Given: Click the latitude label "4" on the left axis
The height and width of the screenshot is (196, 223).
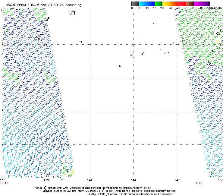Looking at the screenshot, I should [x=2, y=110].
